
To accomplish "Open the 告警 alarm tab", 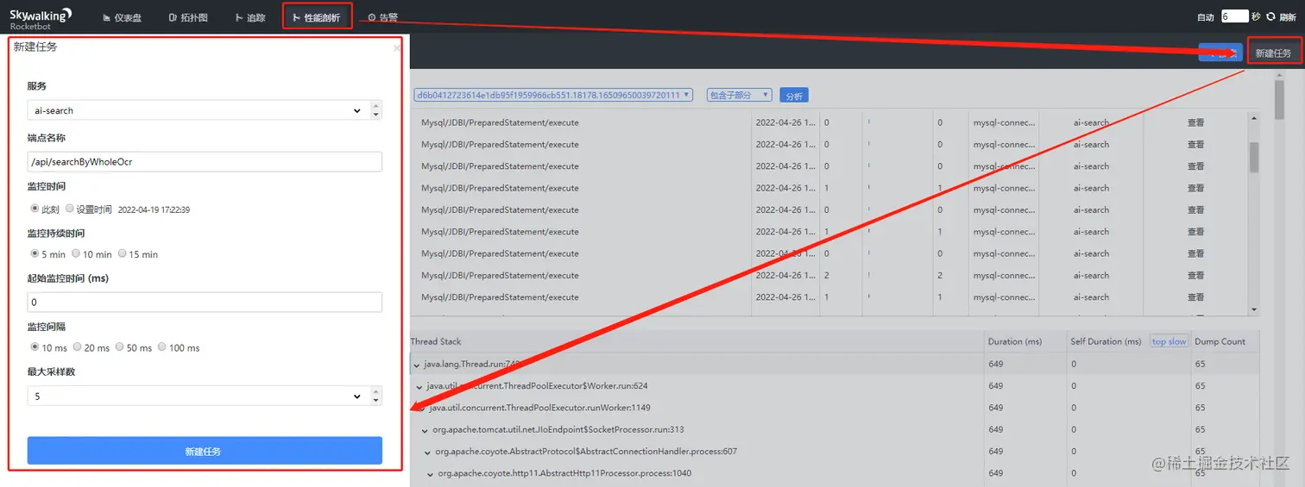I will tap(382, 17).
